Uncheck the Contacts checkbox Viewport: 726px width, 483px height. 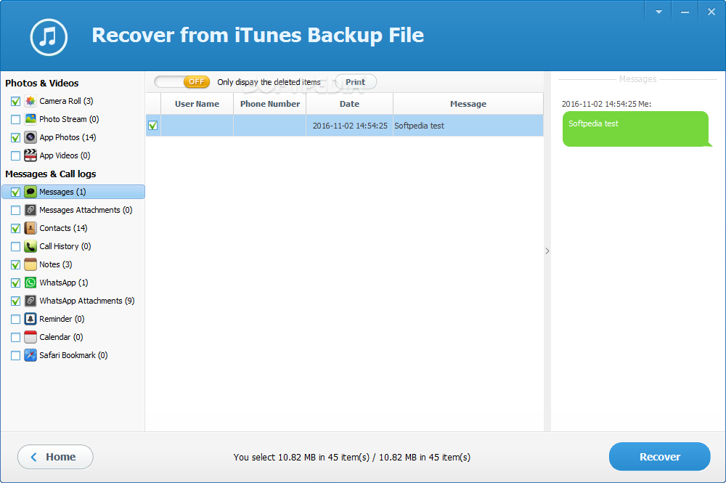[15, 228]
